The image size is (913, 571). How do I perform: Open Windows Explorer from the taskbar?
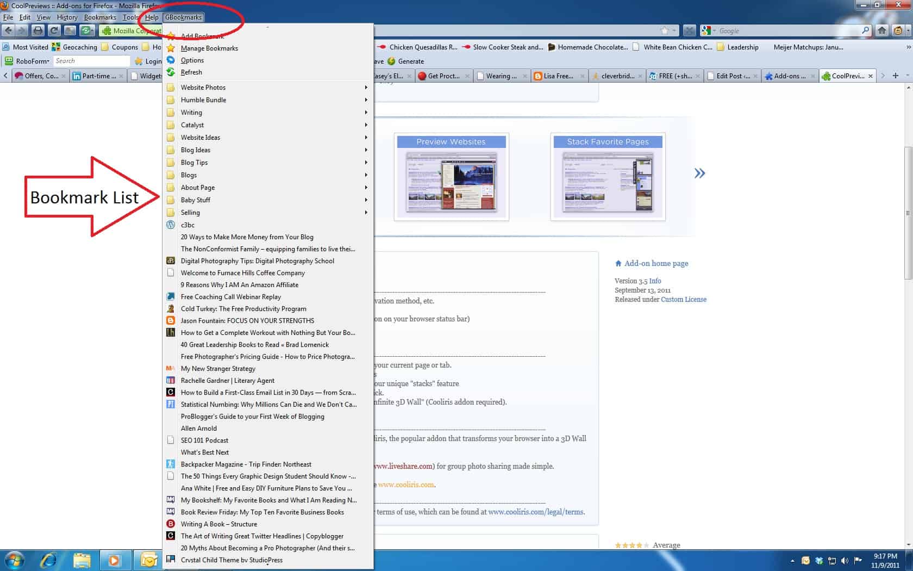tap(82, 560)
